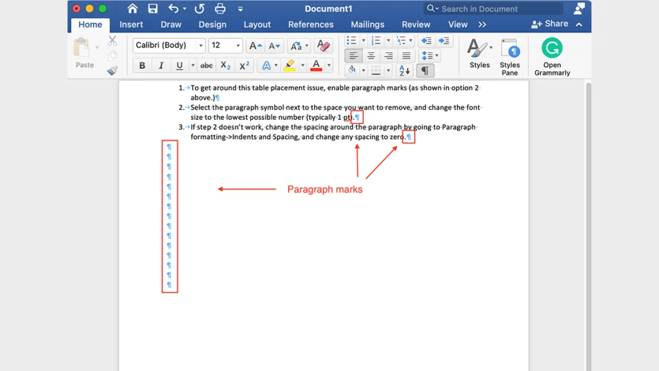The image size is (659, 371).
Task: Open the Styles Pane
Action: pyautogui.click(x=510, y=57)
